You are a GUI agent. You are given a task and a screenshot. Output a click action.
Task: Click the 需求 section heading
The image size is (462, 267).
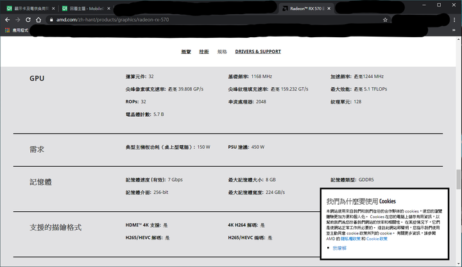point(37,150)
